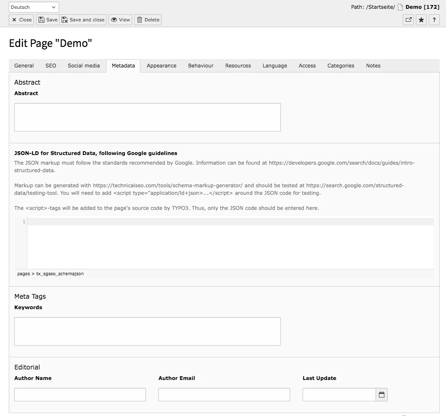This screenshot has height=416, width=446.
Task: Click the Save and close button
Action: (83, 19)
